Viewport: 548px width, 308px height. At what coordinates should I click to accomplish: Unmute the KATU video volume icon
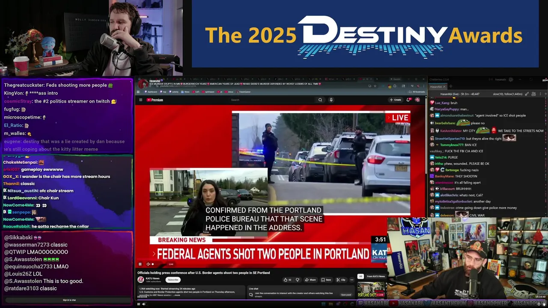(148, 264)
